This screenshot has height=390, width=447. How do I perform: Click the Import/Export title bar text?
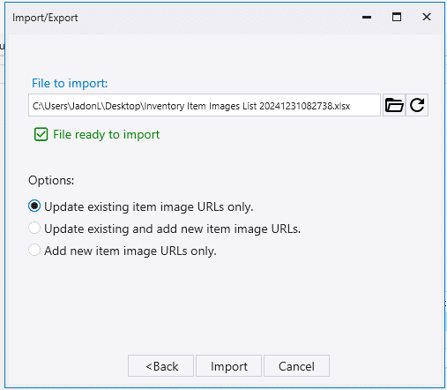(45, 18)
